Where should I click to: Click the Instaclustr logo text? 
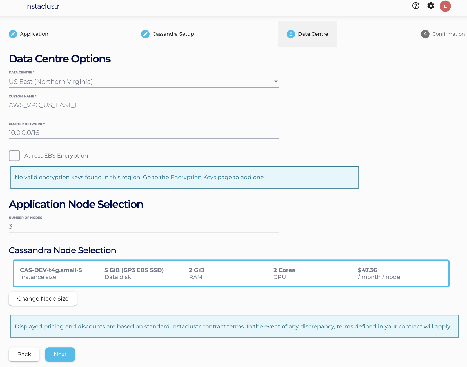click(x=42, y=6)
